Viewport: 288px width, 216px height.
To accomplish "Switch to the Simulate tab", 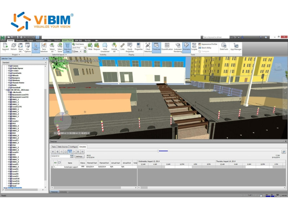I will [x=83, y=147].
